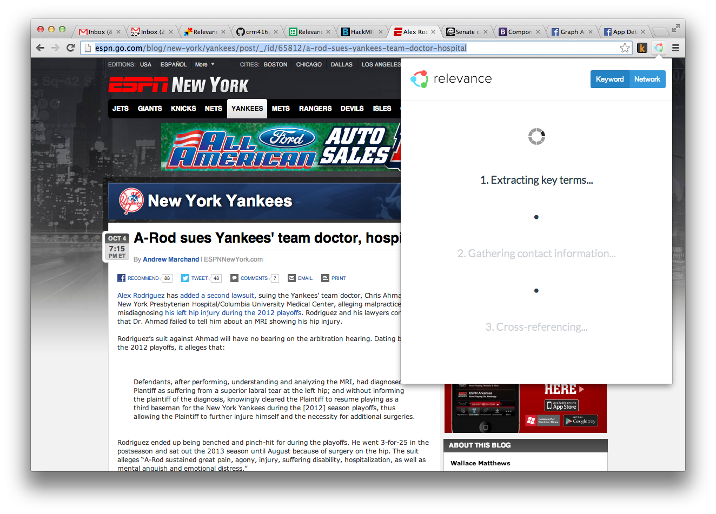Share via Twitter Tweet icon

pos(185,278)
